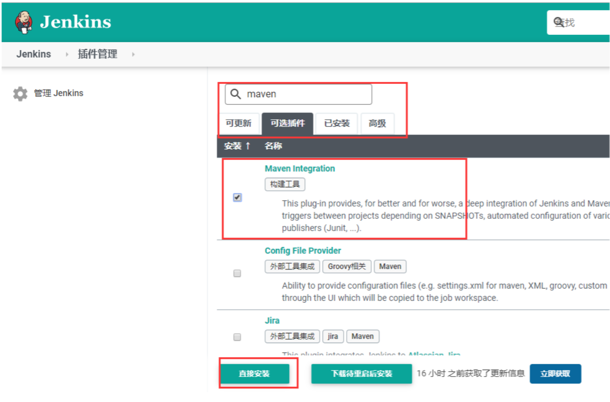Click the gear icon beside 管理 Jenkins
Viewport: 610px width, 402px height.
tap(20, 94)
